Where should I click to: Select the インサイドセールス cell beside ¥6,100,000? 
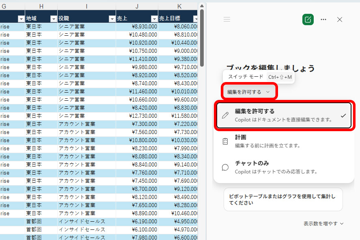[x=86, y=230]
